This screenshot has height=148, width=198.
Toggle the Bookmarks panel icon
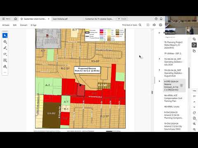click(x=194, y=45)
